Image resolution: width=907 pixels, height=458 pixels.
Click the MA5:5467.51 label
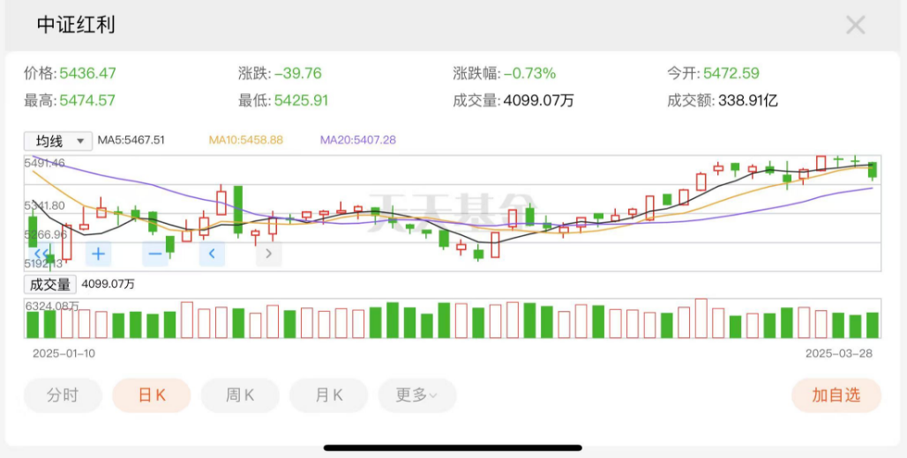pyautogui.click(x=131, y=140)
